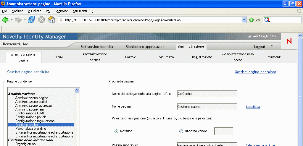Select Configurazione LDAP in the list

click(30, 113)
